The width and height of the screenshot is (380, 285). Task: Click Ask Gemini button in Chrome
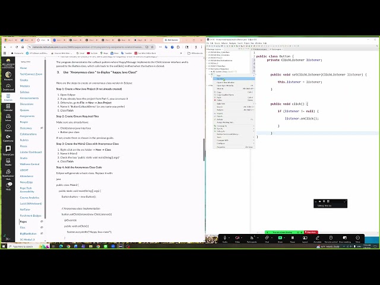(172, 40)
